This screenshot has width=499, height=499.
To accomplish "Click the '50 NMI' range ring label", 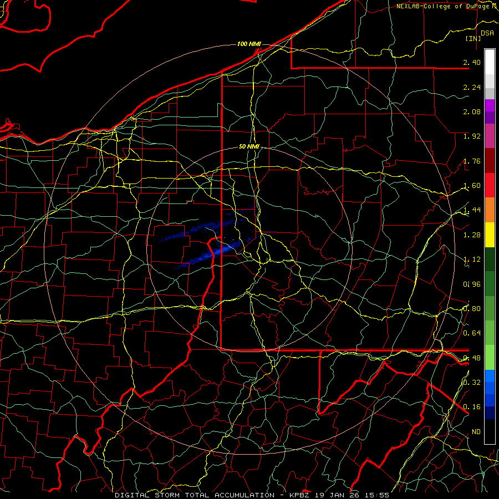I will tap(249, 146).
